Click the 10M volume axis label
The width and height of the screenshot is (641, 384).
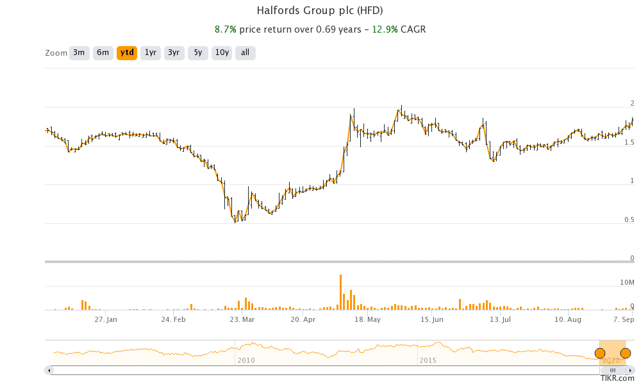627,282
